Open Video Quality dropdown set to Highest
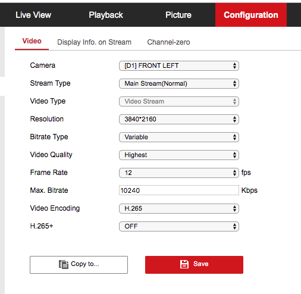 point(179,155)
